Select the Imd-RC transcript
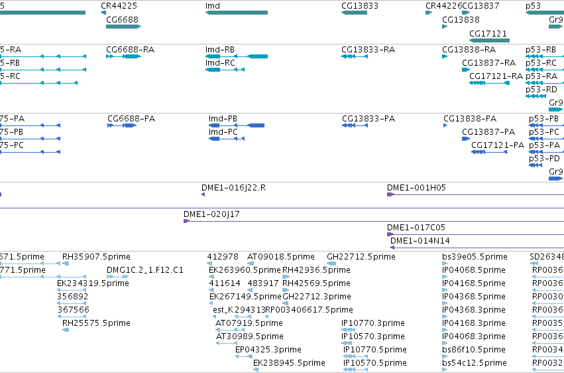564x373 pixels. [x=225, y=70]
